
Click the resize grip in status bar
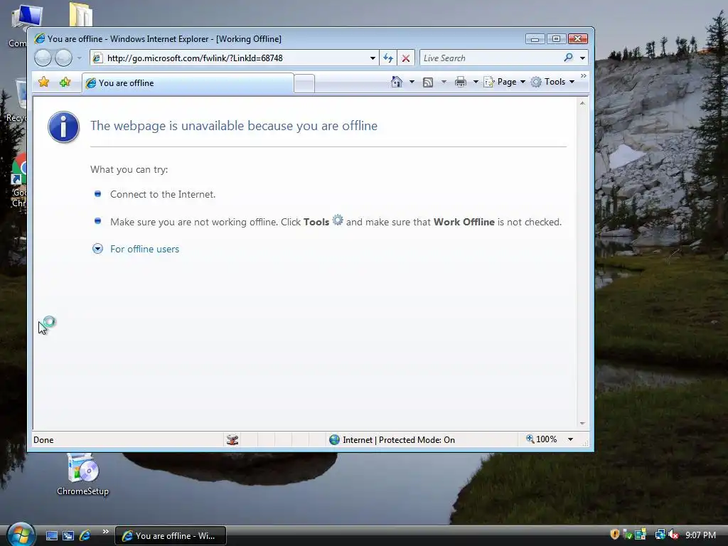click(586, 444)
